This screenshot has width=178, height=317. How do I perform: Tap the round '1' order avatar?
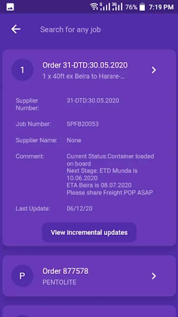point(23,70)
